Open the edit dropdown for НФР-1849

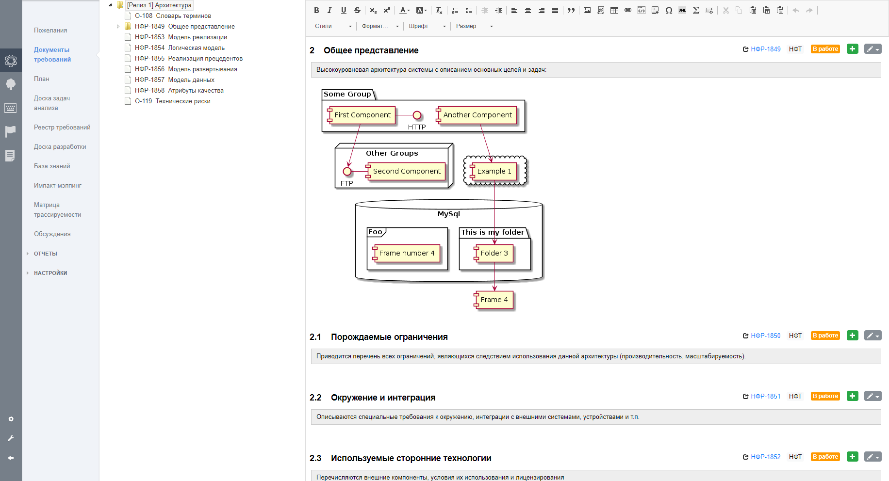click(873, 49)
